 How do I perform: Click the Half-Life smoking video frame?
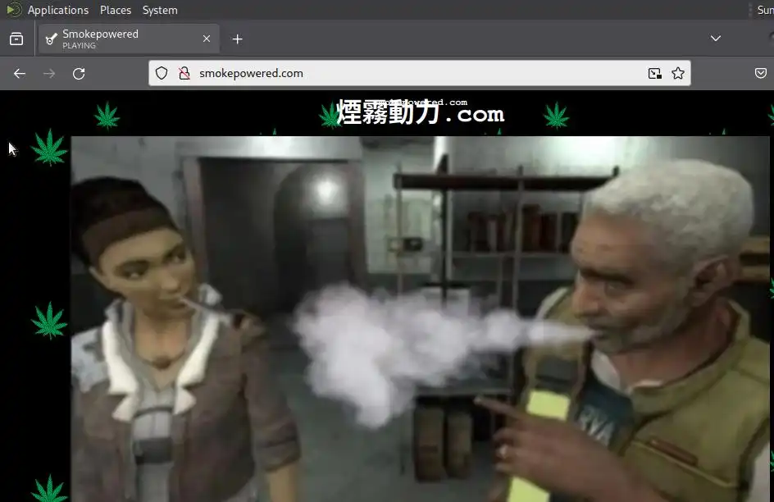point(420,319)
